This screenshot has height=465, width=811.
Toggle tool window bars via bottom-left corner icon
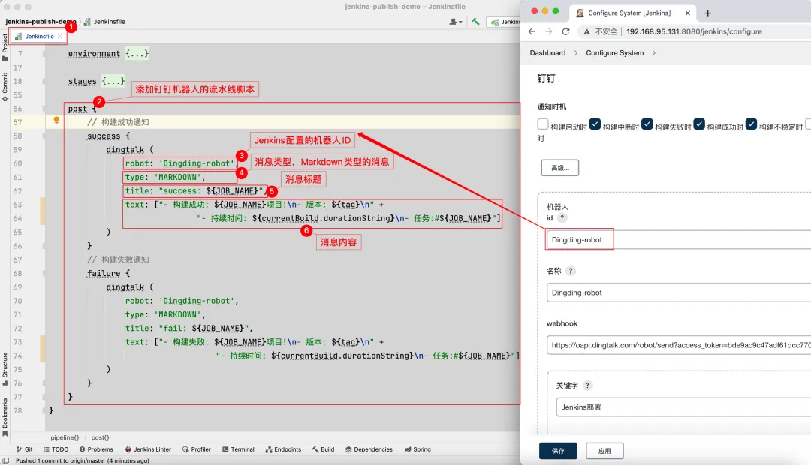click(6, 460)
